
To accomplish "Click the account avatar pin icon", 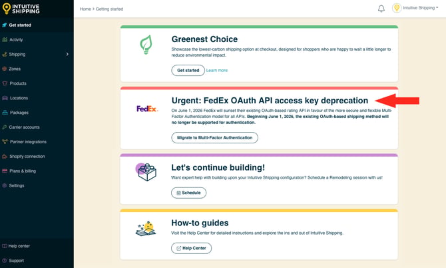I will [397, 8].
